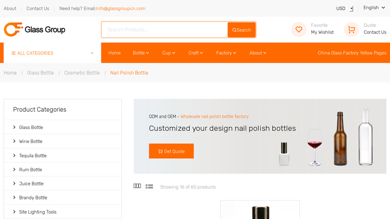Go to Home in the orange navbar
390x219 pixels.
click(x=115, y=53)
